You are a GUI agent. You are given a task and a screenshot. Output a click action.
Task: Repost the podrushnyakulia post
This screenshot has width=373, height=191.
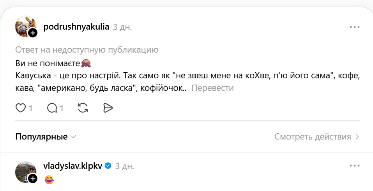pyautogui.click(x=83, y=108)
